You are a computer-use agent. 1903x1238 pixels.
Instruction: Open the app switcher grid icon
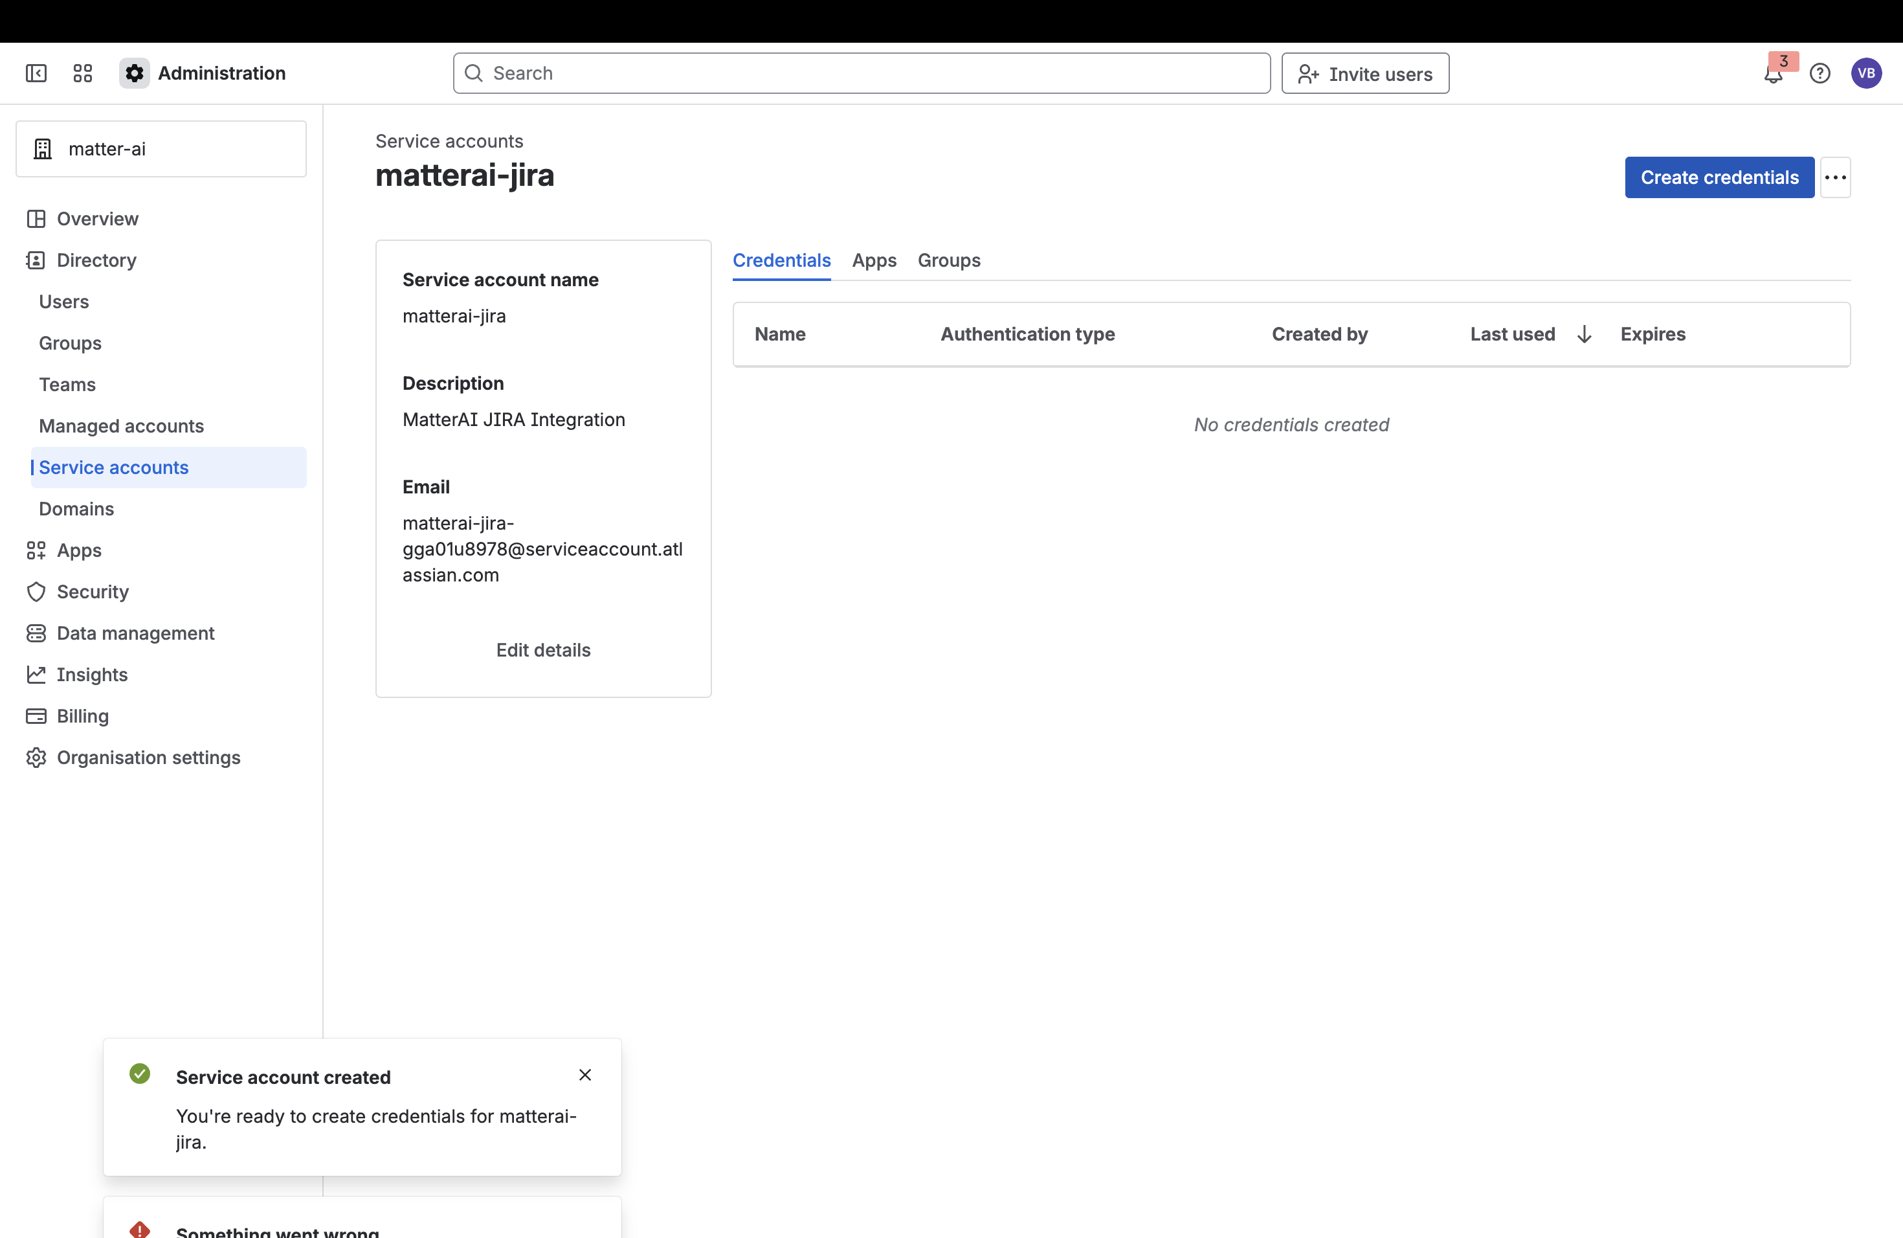pyautogui.click(x=82, y=74)
